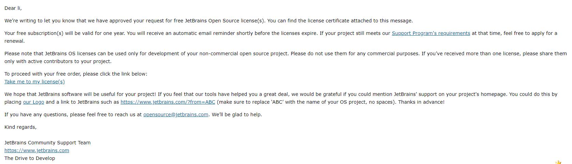Click the Kind regards, closing text
The width and height of the screenshot is (572, 164).
(20, 127)
